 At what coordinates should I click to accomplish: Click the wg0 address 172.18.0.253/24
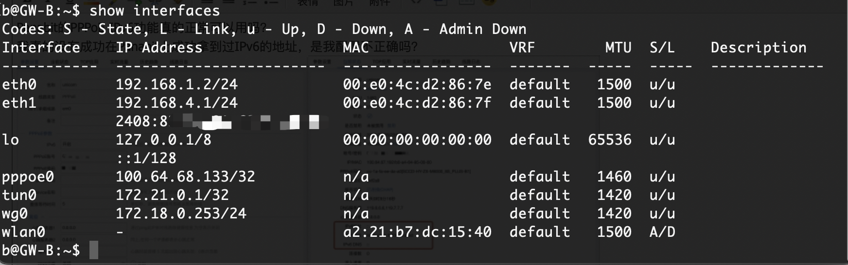(181, 214)
